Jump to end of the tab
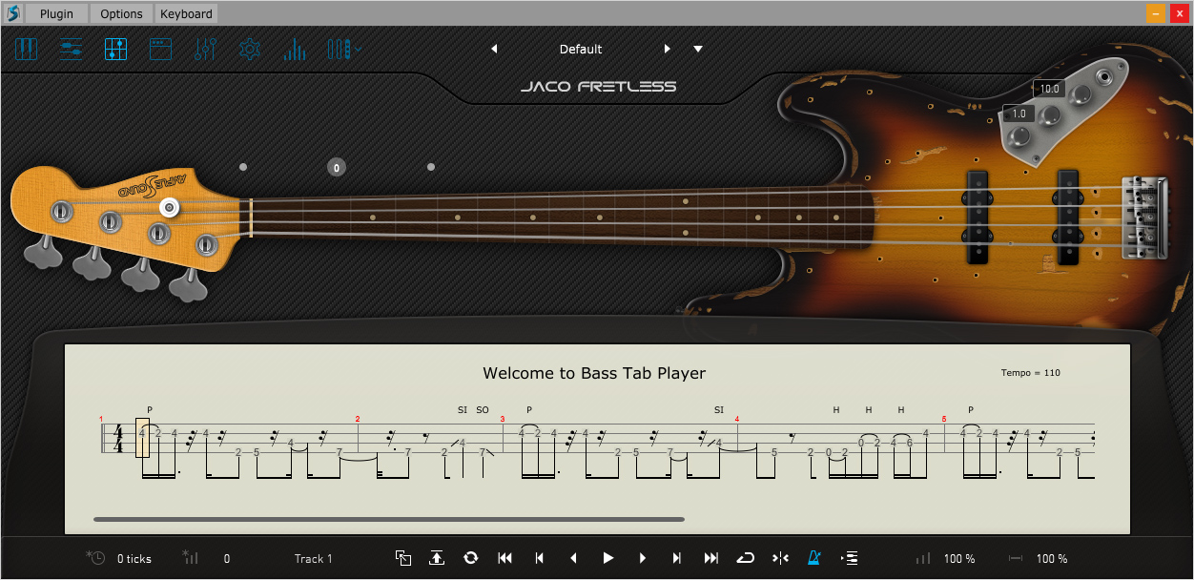This screenshot has height=580, width=1194. 711,558
